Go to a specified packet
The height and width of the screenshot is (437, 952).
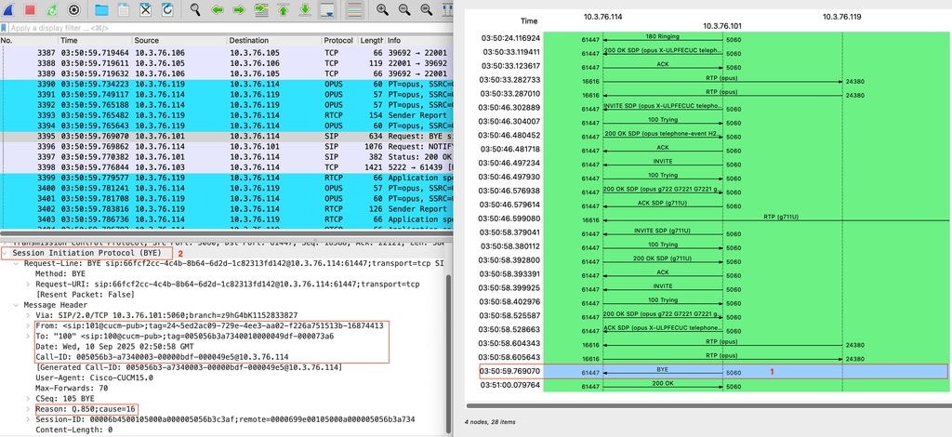coord(261,9)
